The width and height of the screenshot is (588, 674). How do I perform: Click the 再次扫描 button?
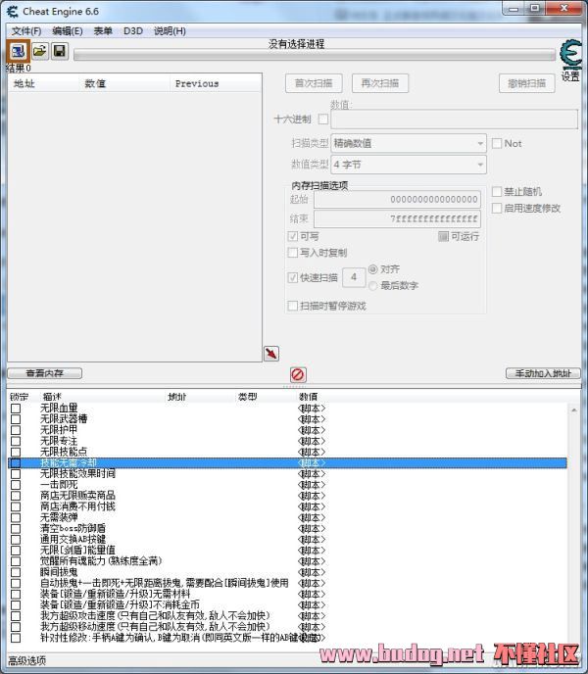coord(380,83)
